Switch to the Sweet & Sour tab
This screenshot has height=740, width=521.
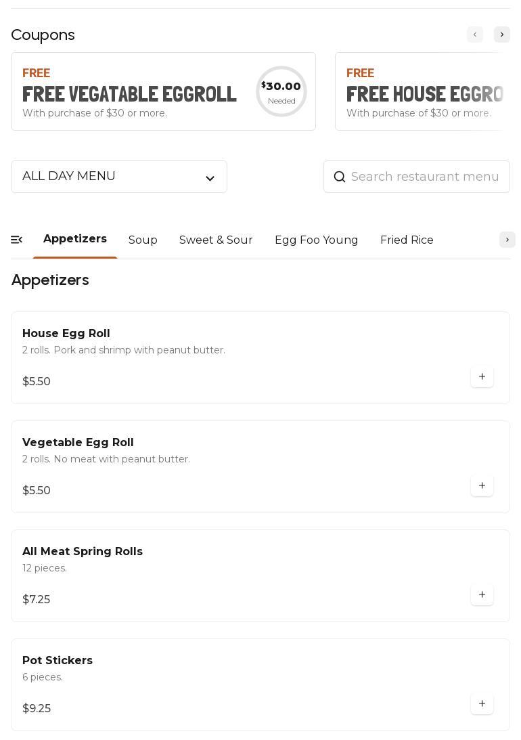[216, 240]
